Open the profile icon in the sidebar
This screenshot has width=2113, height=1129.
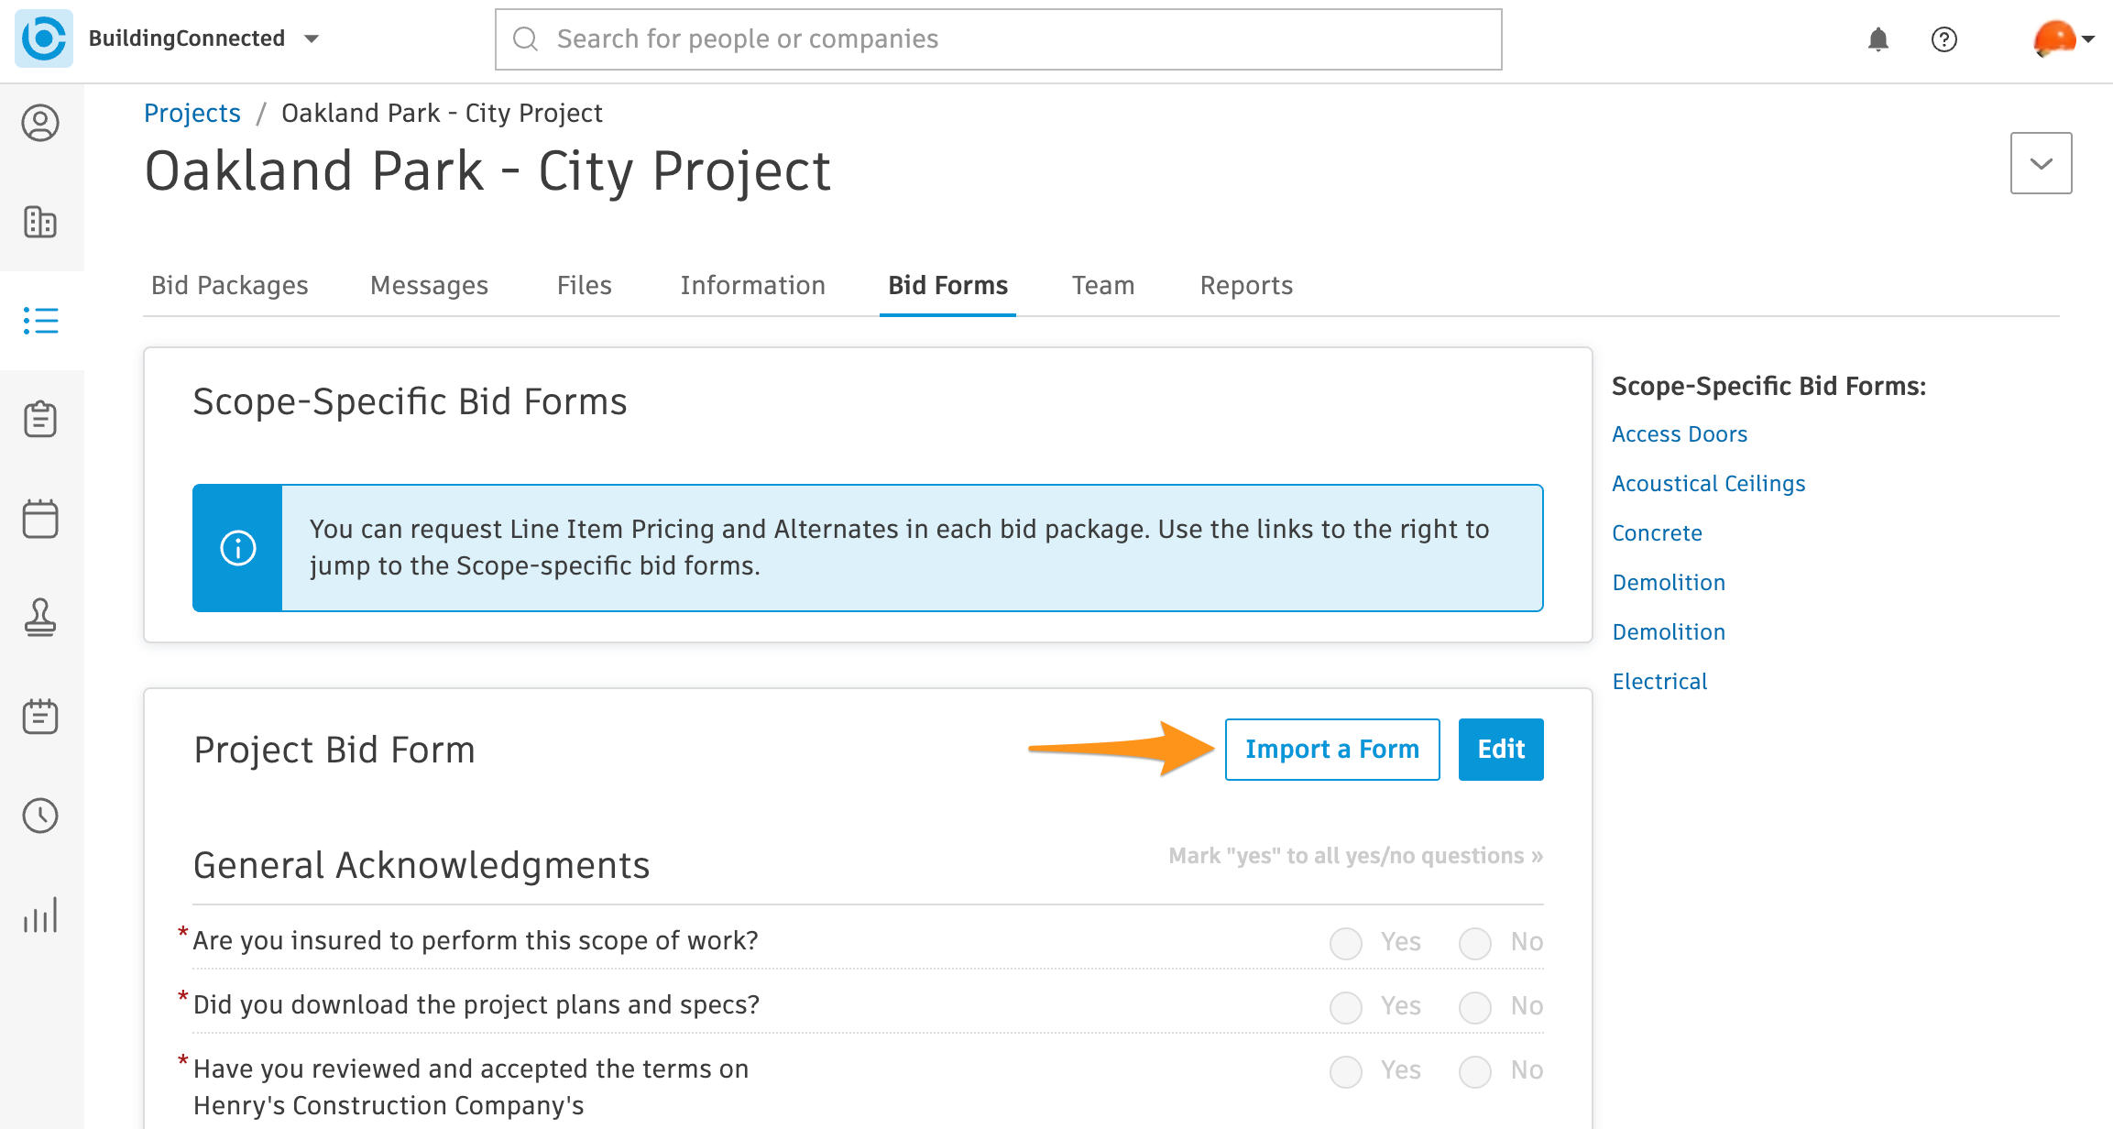(40, 123)
